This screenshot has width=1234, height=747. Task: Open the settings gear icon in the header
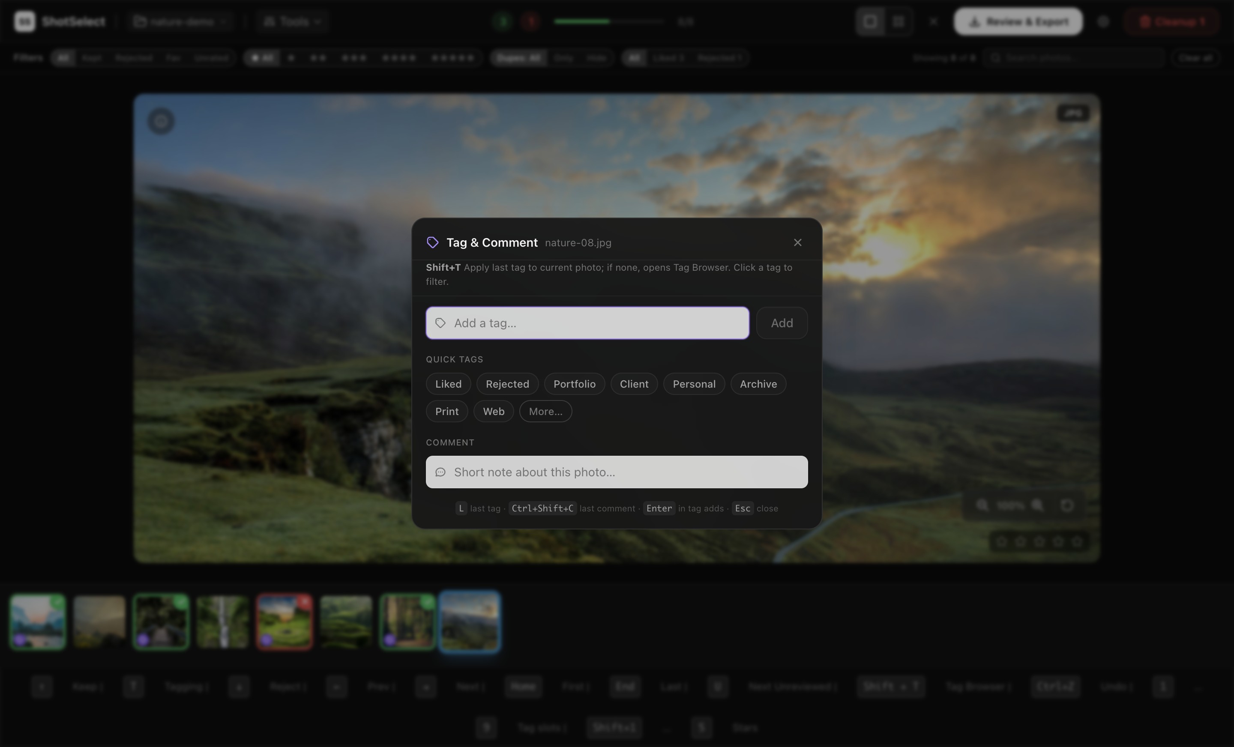(1103, 21)
